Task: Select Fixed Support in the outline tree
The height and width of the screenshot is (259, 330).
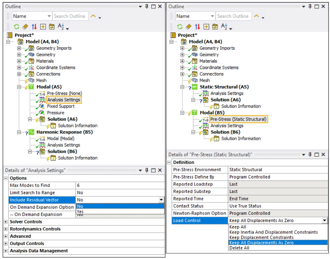Action: (61, 106)
